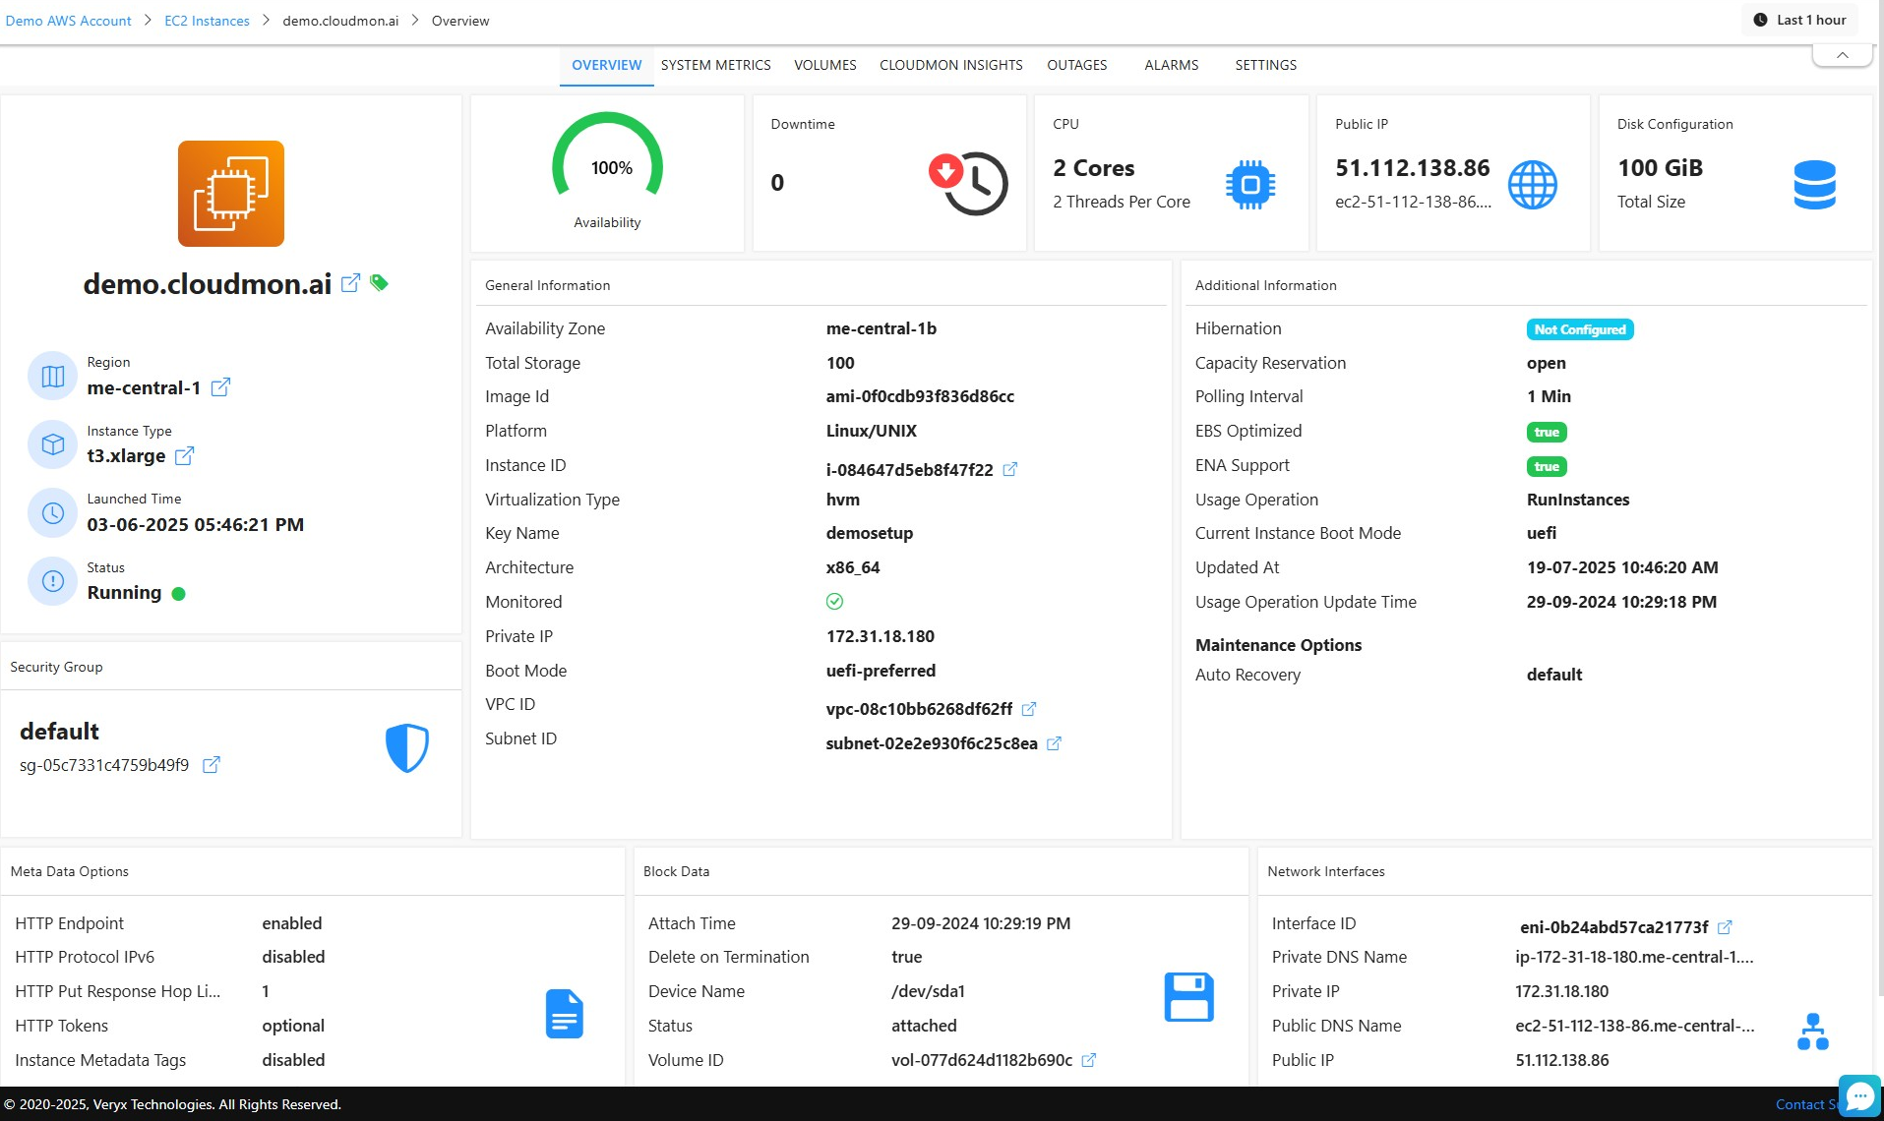Click the Monitored green check indicator
Image resolution: width=1884 pixels, height=1121 pixels.
[x=834, y=602]
